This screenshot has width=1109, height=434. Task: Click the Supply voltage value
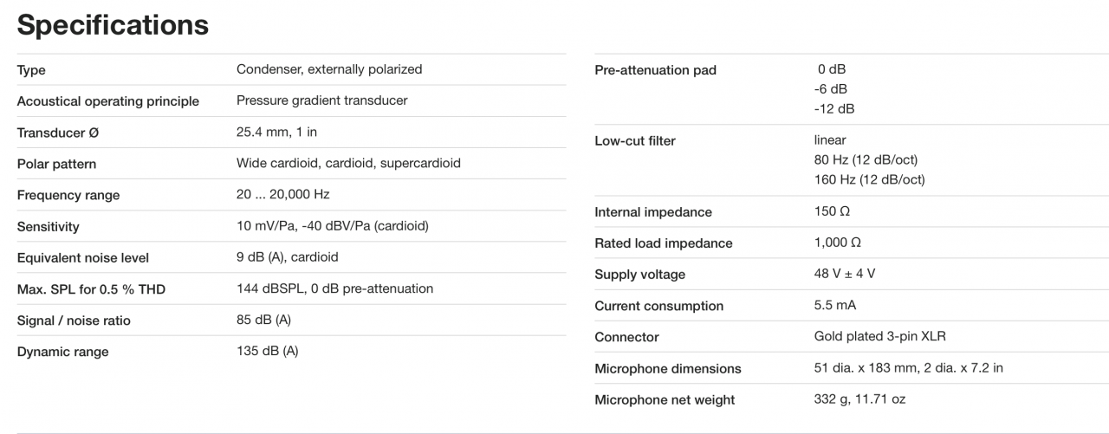point(844,274)
